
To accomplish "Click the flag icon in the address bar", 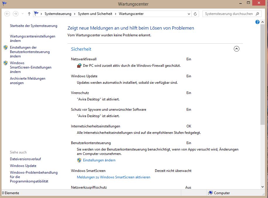I will (36, 13).
